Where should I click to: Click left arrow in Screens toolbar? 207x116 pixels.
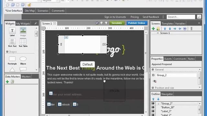(x=180, y=29)
